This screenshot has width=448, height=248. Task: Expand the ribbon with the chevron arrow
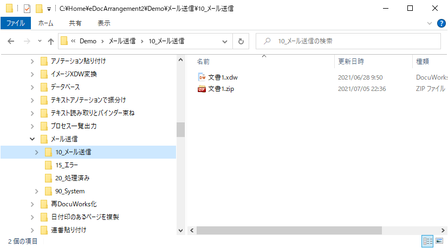(x=430, y=23)
